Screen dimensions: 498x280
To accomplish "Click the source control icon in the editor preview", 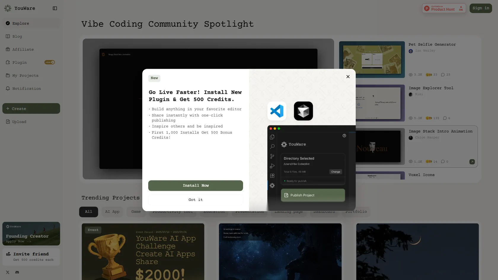I will 272,156.
